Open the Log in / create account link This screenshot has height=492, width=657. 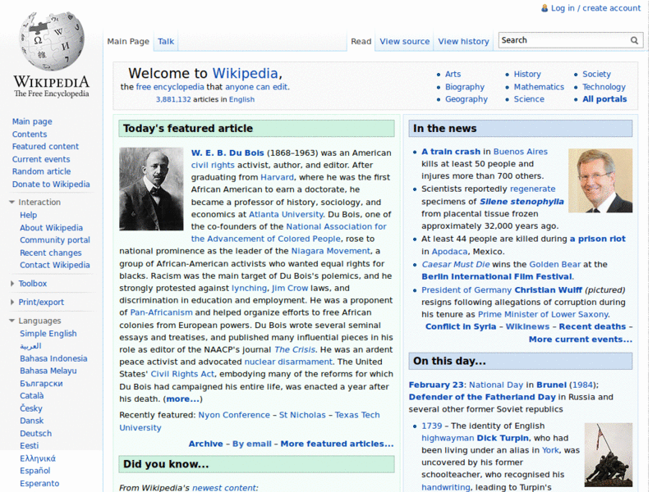595,8
